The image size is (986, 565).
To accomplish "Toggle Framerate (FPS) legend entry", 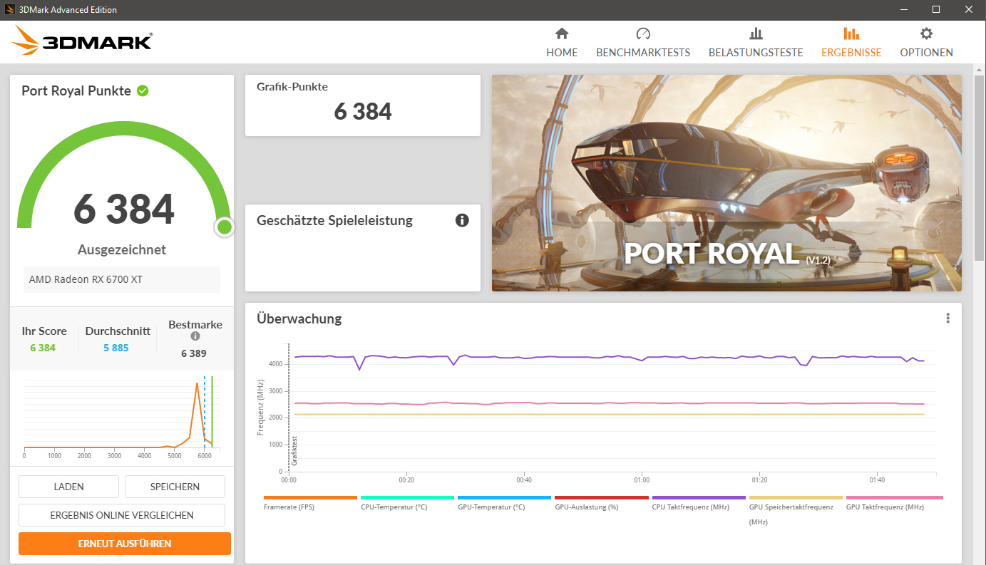I will click(x=310, y=502).
